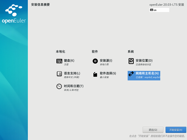Viewport: 187px width, 140px height.
Task: Open 网络和主机名(N) network settings
Action: tap(147, 73)
